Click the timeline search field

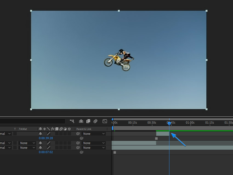tap(33, 121)
